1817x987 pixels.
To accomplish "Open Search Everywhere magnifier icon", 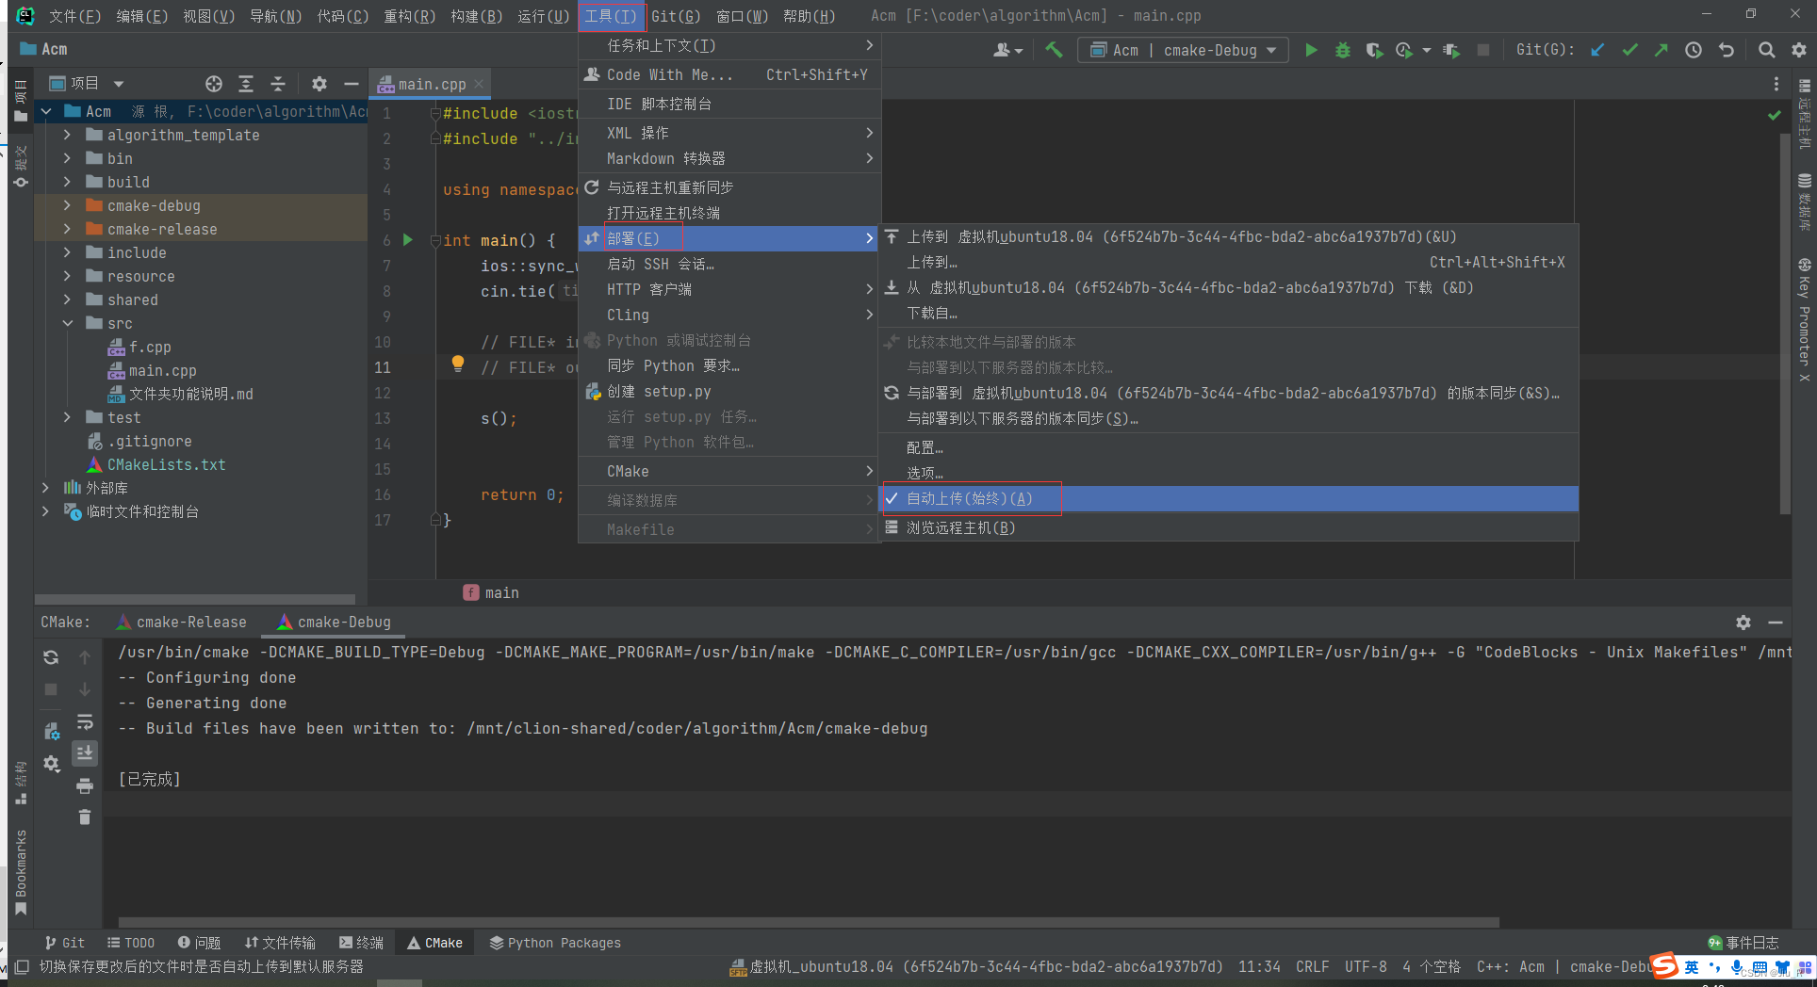I will (1767, 50).
